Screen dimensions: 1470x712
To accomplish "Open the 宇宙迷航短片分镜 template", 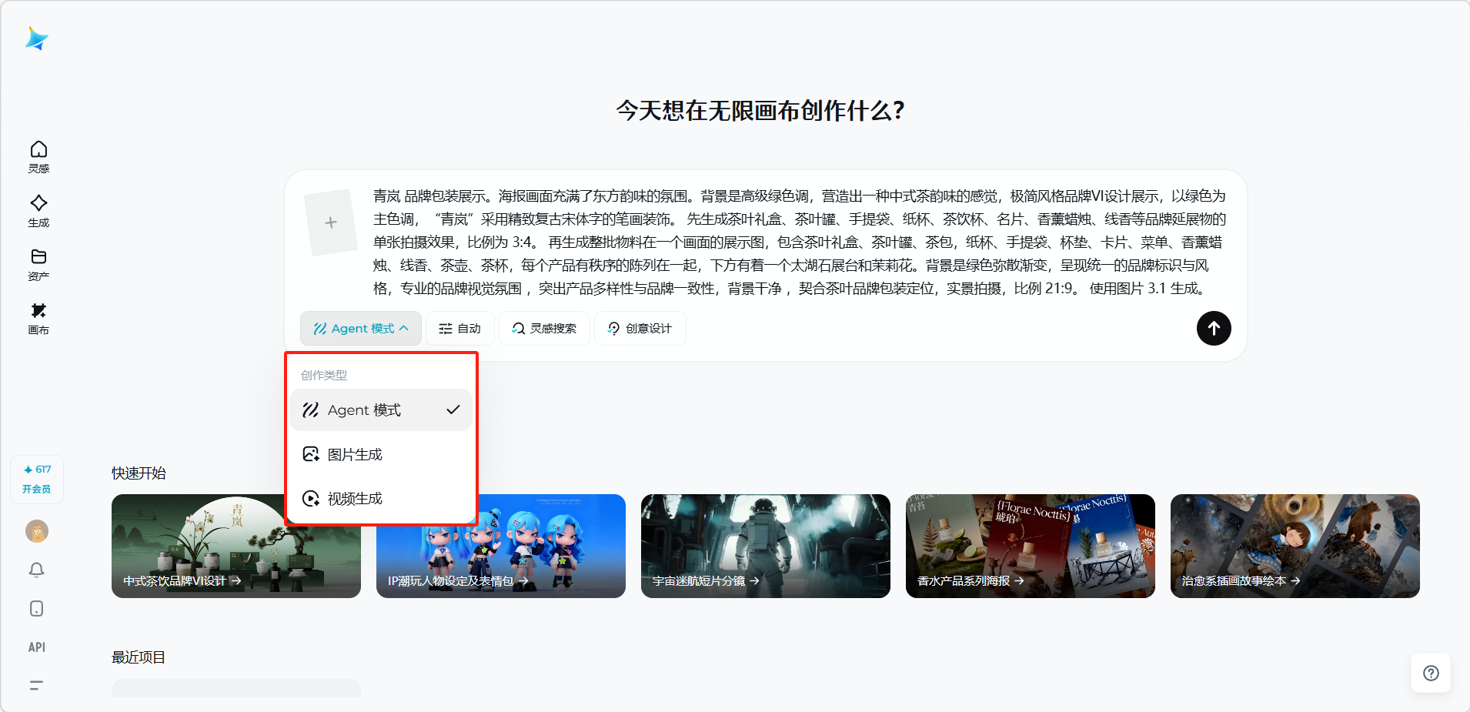I will 765,546.
